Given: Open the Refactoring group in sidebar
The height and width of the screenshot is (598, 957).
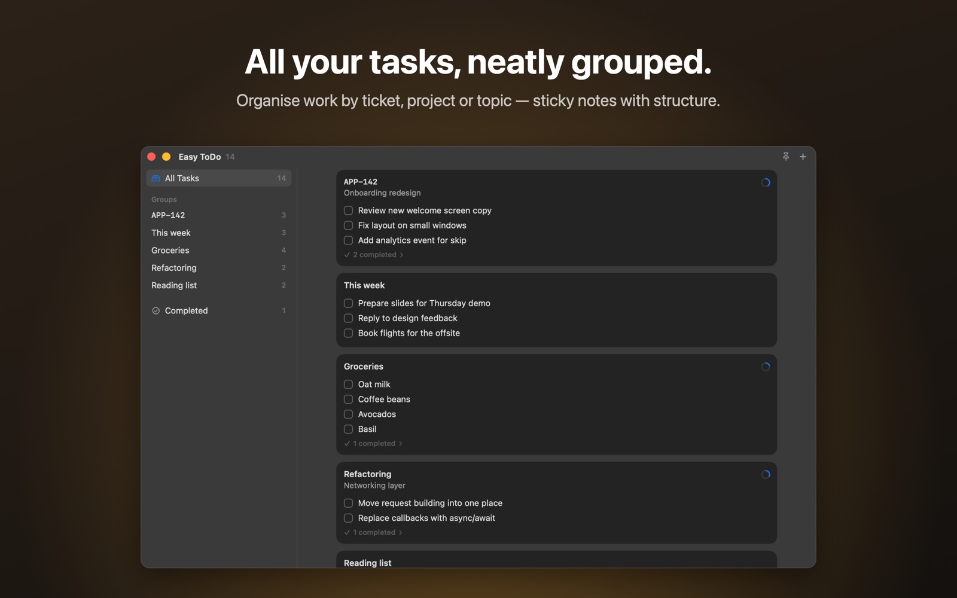Looking at the screenshot, I should [219, 268].
